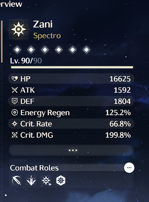Select the hexagon Spectro combat role icon
Image resolution: width=149 pixels, height=202 pixels.
pos(61,180)
